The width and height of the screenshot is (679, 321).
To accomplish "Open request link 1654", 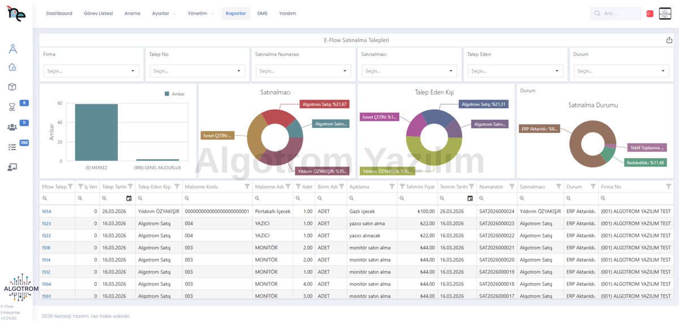I will [46, 211].
